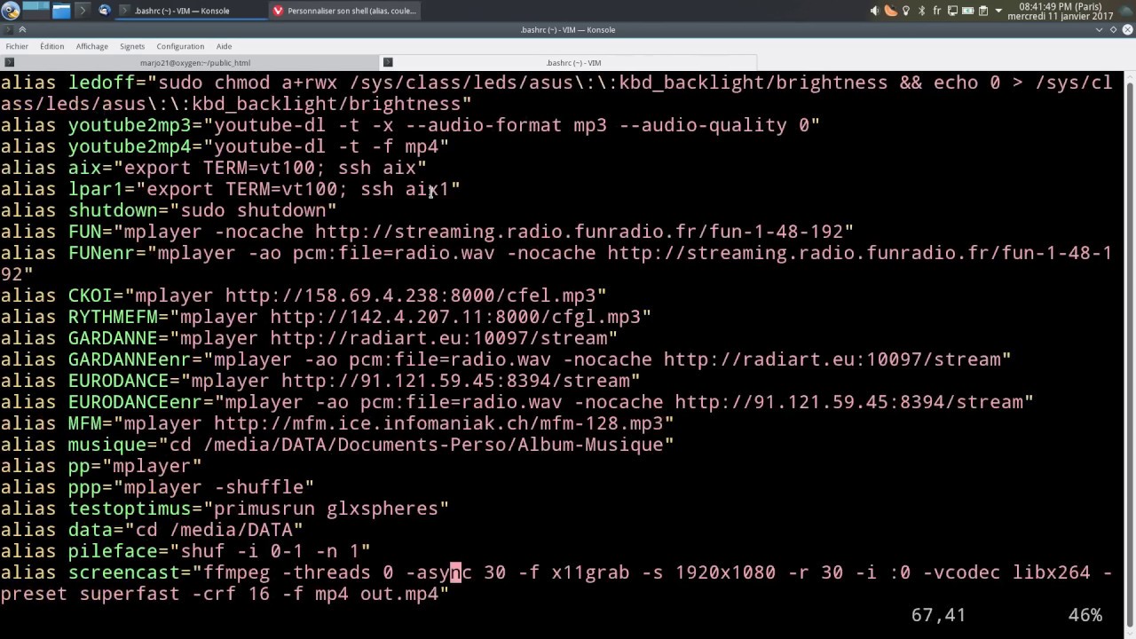Toggle keep-above arrows icon in Konsole title bar
This screenshot has height=639, width=1136.
click(x=22, y=29)
